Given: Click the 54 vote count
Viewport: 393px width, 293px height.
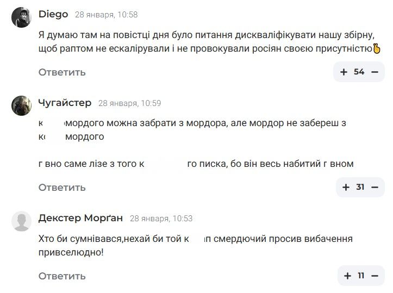Looking at the screenshot, I should tap(359, 72).
